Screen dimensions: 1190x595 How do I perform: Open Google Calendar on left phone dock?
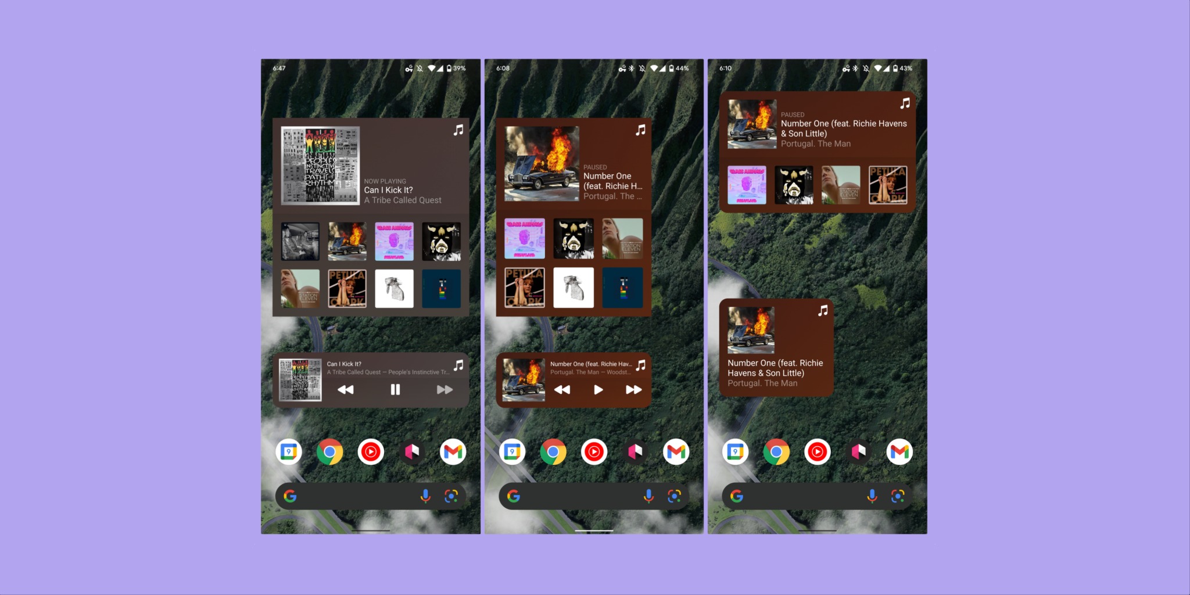[289, 452]
